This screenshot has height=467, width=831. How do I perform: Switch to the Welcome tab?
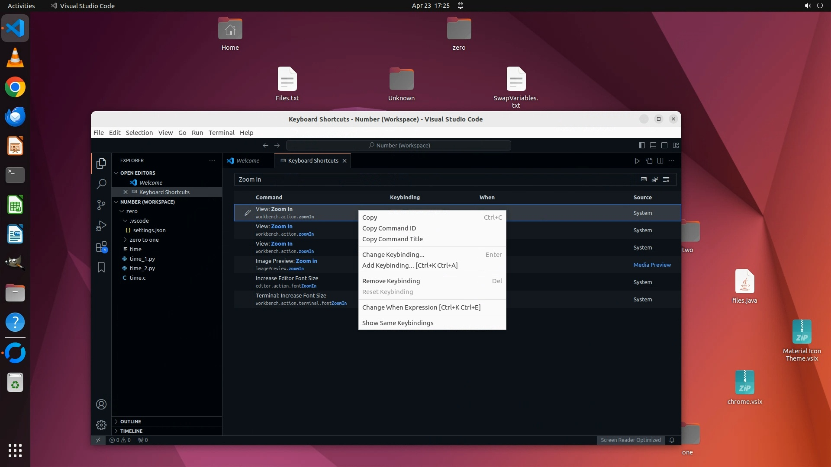point(248,160)
